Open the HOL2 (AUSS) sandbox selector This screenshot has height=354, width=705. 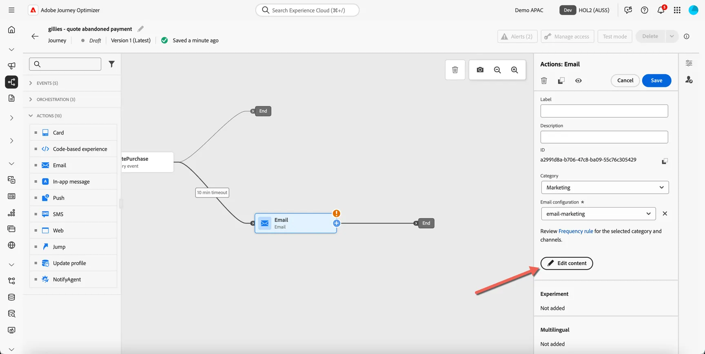tap(584, 10)
